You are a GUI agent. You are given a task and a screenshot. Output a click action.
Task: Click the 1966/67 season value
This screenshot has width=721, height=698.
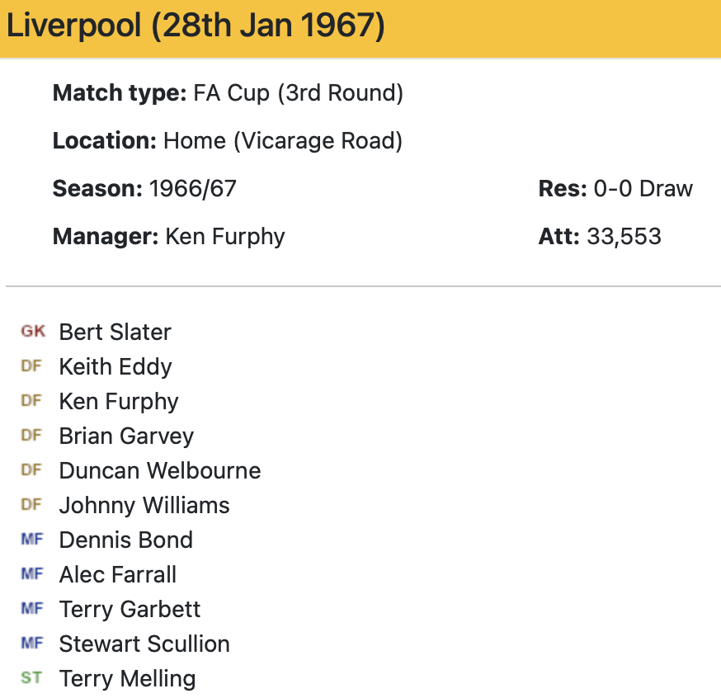[x=192, y=189]
